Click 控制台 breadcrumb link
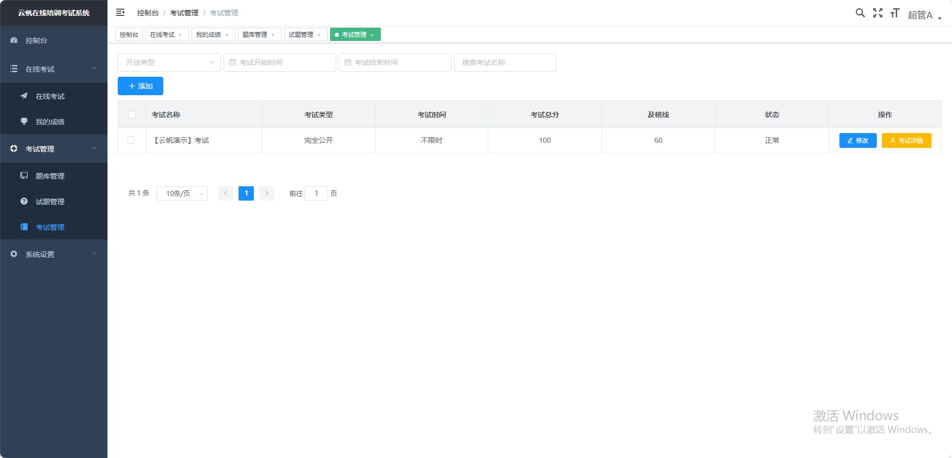 coord(148,13)
